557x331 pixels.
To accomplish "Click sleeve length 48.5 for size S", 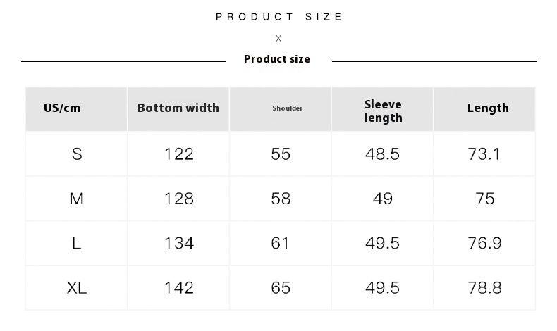I will tap(383, 154).
